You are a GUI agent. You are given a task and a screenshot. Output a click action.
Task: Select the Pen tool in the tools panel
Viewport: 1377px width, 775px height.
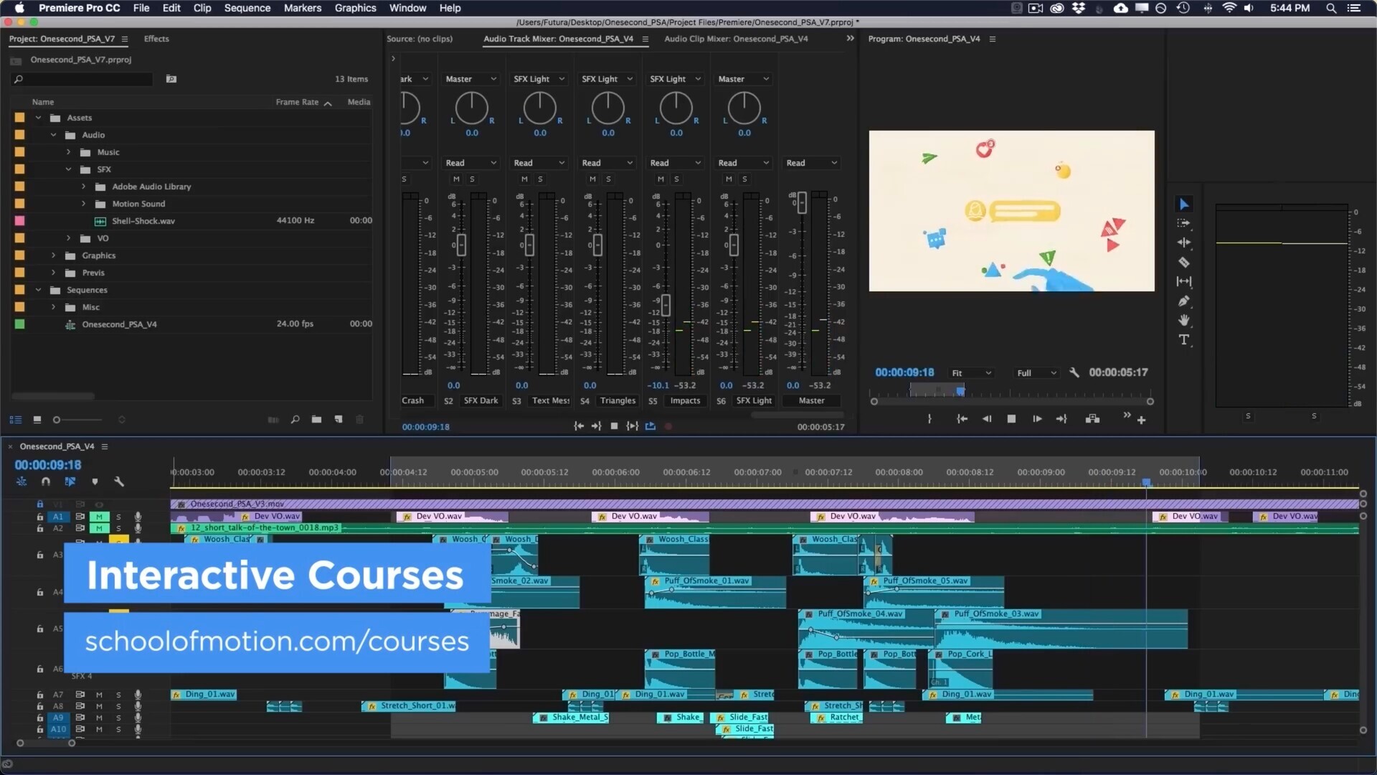point(1184,301)
